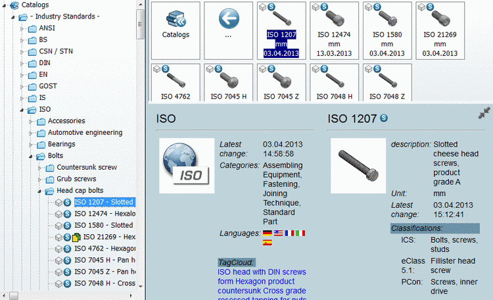Viewport: 493px width, 300px height.
Task: Click the TagCloud link 'countersunk Cross grade'
Action: click(x=262, y=291)
